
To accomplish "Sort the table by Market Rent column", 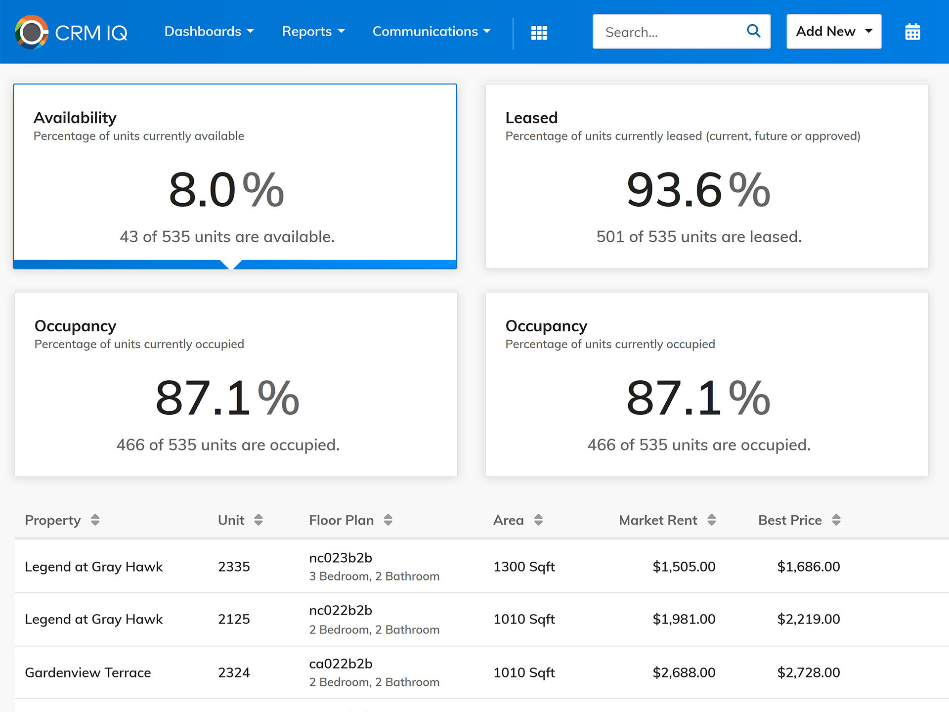I will tap(712, 520).
